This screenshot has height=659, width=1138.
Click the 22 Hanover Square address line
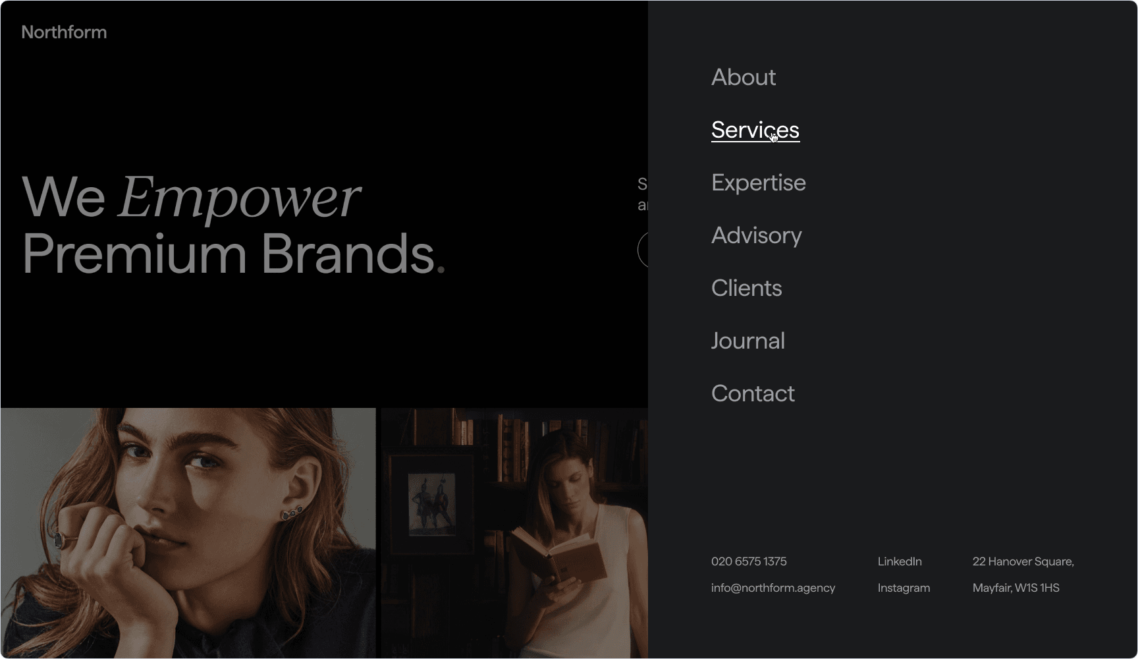pyautogui.click(x=1023, y=561)
